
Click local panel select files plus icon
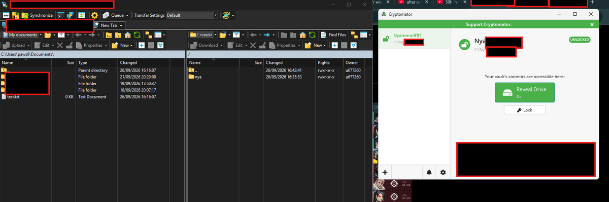tap(142, 45)
